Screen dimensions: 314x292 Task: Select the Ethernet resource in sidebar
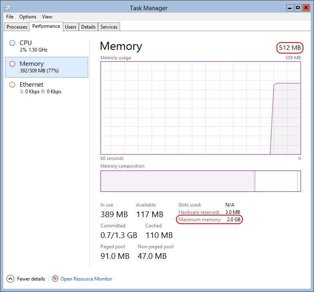[47, 88]
